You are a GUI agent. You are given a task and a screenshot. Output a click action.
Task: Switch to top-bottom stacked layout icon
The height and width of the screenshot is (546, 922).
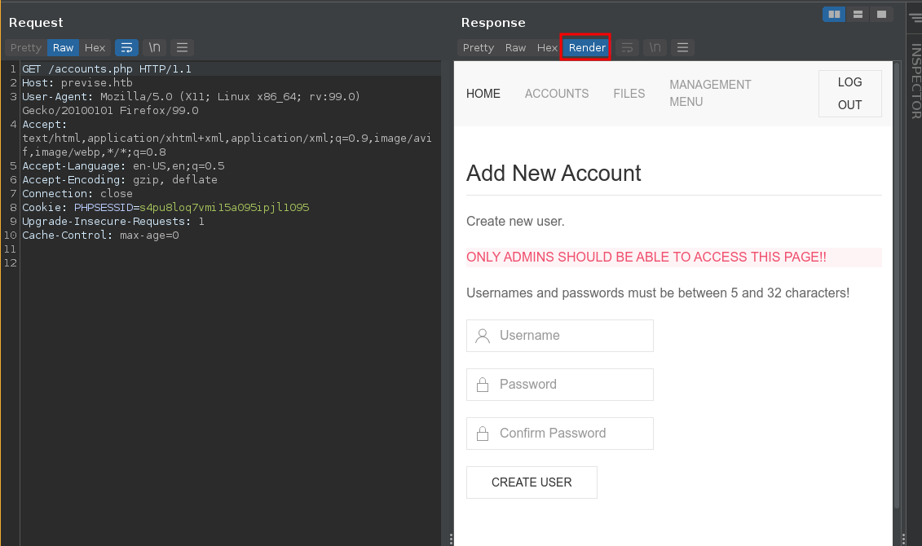coord(857,15)
